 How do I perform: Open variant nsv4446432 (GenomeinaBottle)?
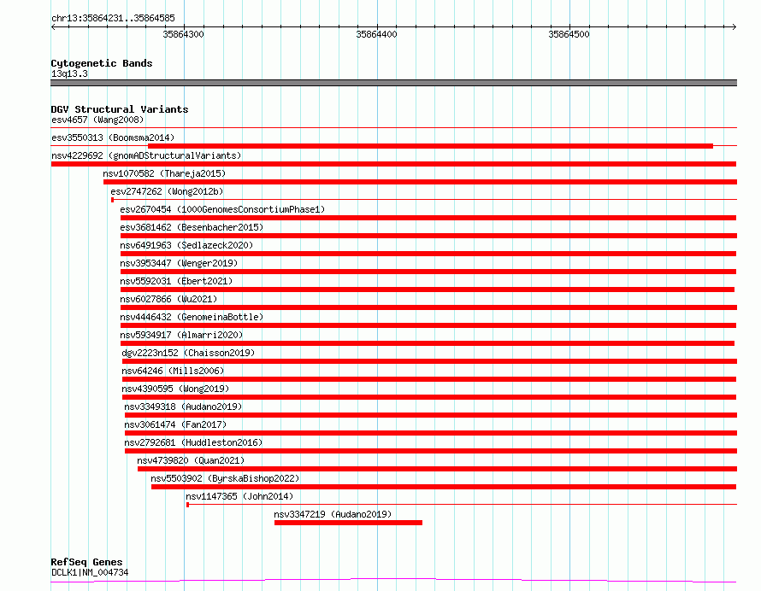192,317
